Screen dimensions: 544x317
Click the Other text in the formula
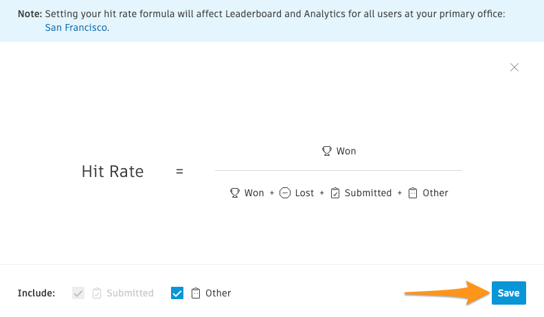tap(435, 193)
